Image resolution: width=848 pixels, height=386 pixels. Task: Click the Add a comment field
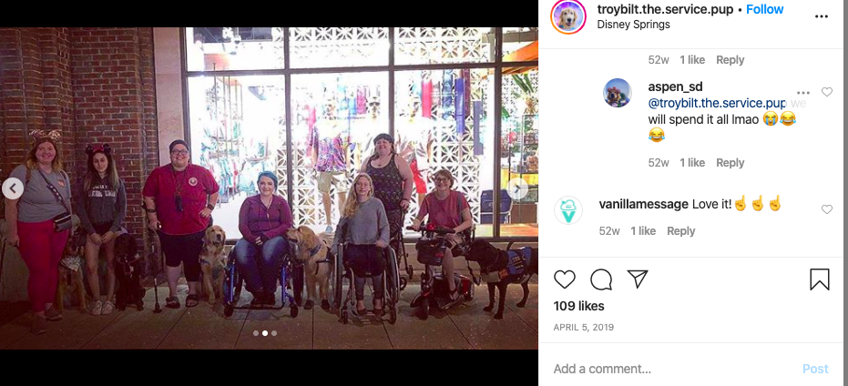click(670, 369)
